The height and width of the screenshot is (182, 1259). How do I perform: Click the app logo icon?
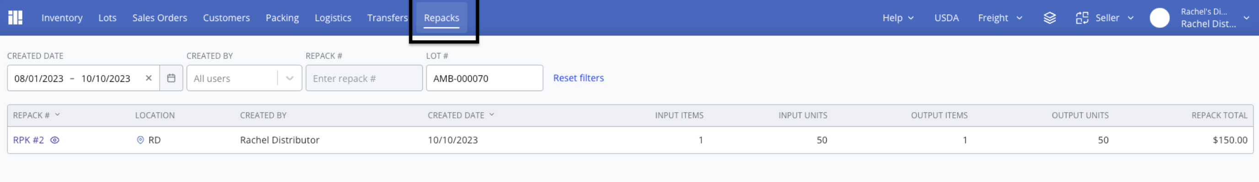pyautogui.click(x=15, y=17)
